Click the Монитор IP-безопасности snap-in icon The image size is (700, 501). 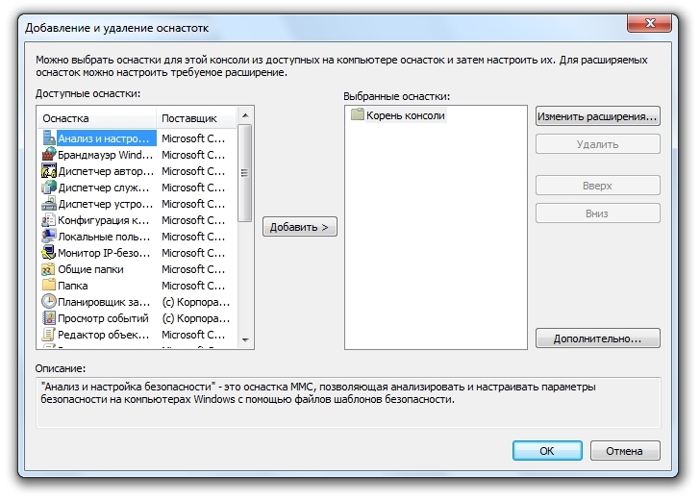pyautogui.click(x=49, y=253)
